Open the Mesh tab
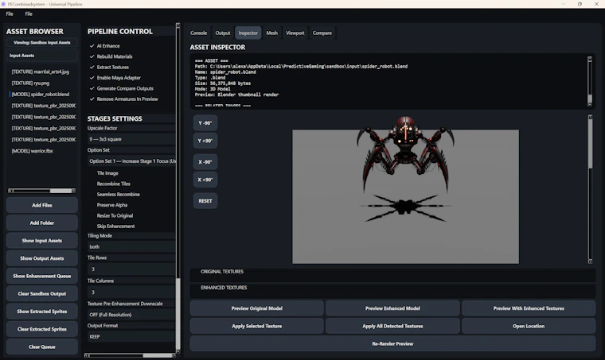This screenshot has height=360, width=605. click(x=272, y=33)
